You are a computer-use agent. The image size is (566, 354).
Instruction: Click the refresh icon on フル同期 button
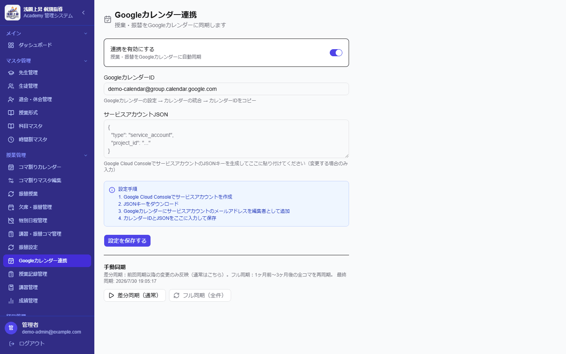(x=176, y=295)
